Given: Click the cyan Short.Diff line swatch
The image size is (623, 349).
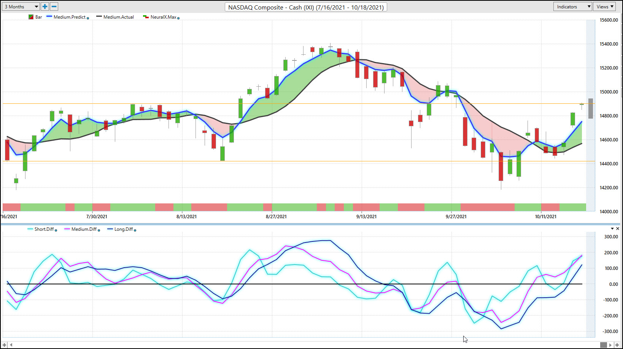Looking at the screenshot, I should point(30,229).
